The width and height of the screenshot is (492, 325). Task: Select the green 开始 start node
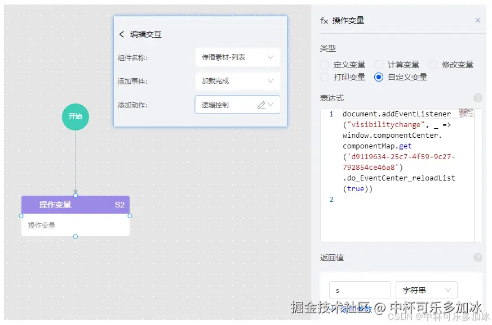click(x=75, y=117)
